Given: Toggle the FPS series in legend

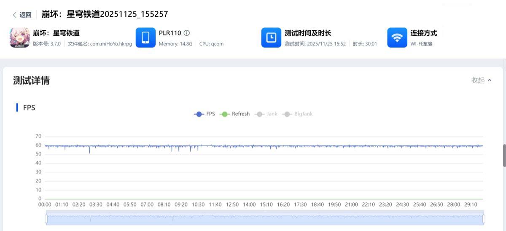Looking at the screenshot, I should (x=205, y=114).
